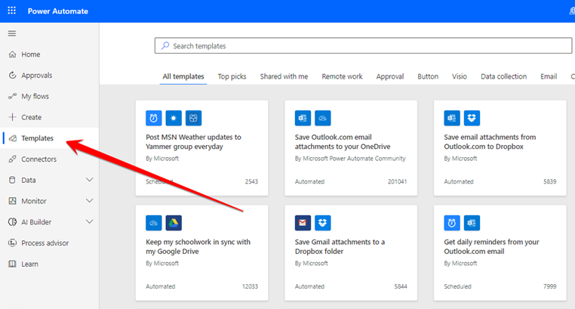
Task: Click the Approvals icon in sidebar
Action: (12, 76)
